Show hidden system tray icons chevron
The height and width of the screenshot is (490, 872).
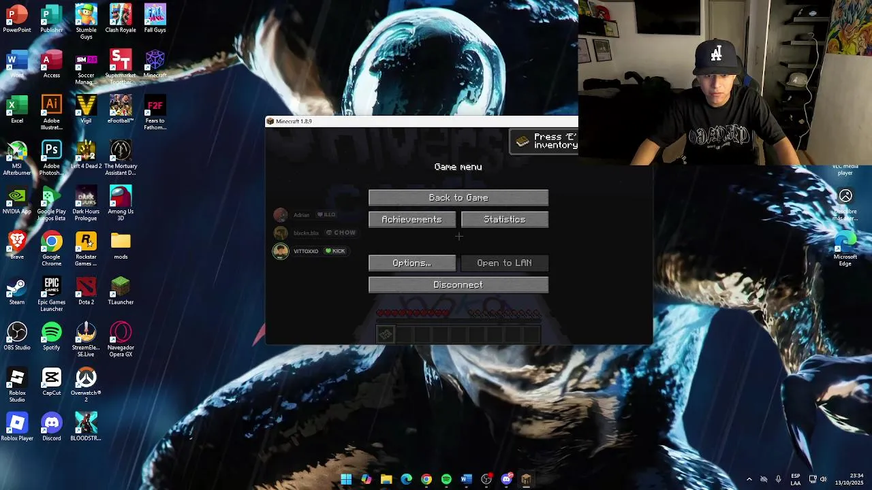pyautogui.click(x=749, y=479)
